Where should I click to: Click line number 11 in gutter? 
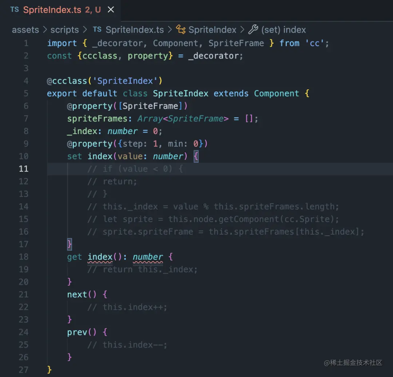(24, 169)
